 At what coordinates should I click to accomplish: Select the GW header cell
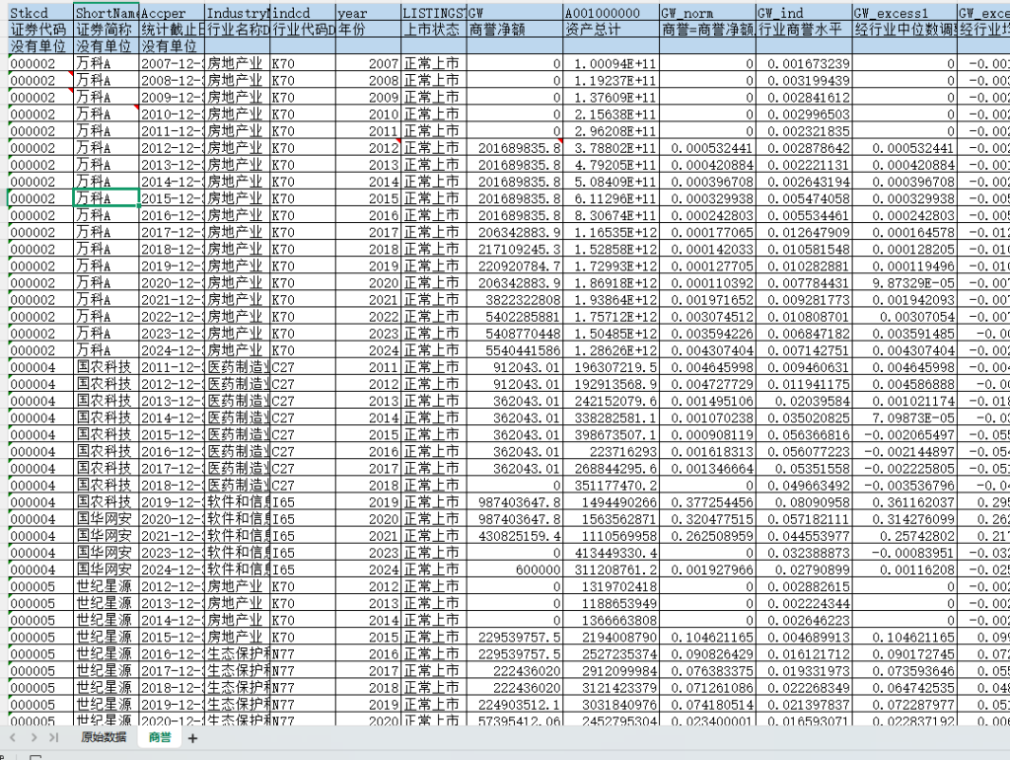pyautogui.click(x=515, y=13)
